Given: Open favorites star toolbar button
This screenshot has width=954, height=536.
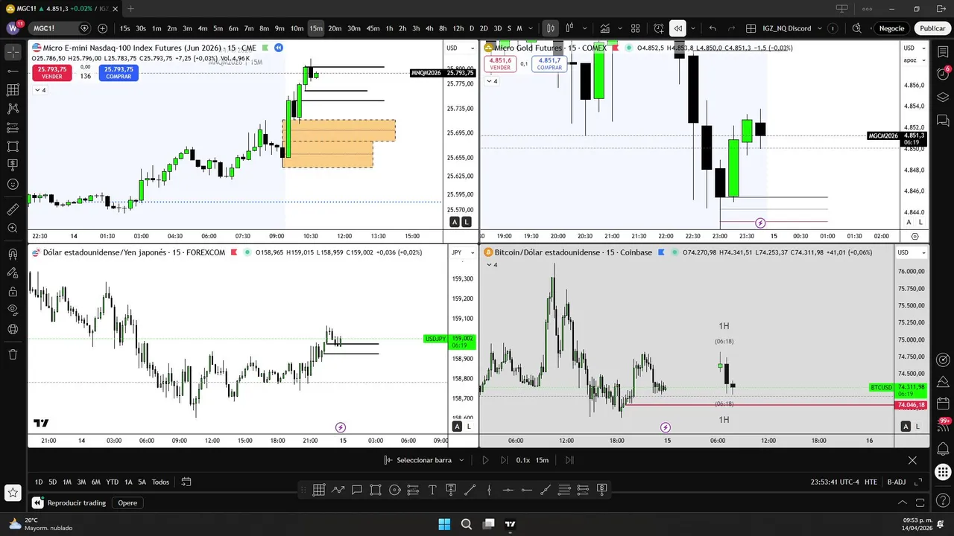Looking at the screenshot, I should point(13,492).
